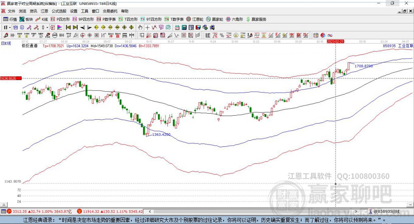Open 赢家服务 service link
Screen dimensions: 414x224
tap(256, 19)
